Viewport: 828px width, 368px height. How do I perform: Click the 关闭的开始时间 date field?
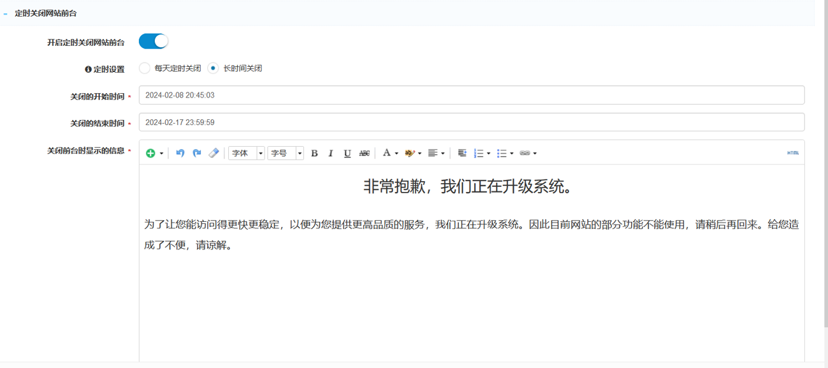coord(471,95)
